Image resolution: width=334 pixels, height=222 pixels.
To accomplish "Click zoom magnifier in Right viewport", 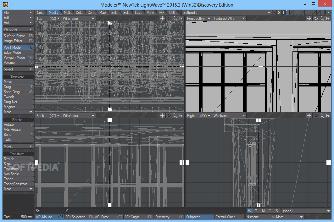I will (322, 115).
